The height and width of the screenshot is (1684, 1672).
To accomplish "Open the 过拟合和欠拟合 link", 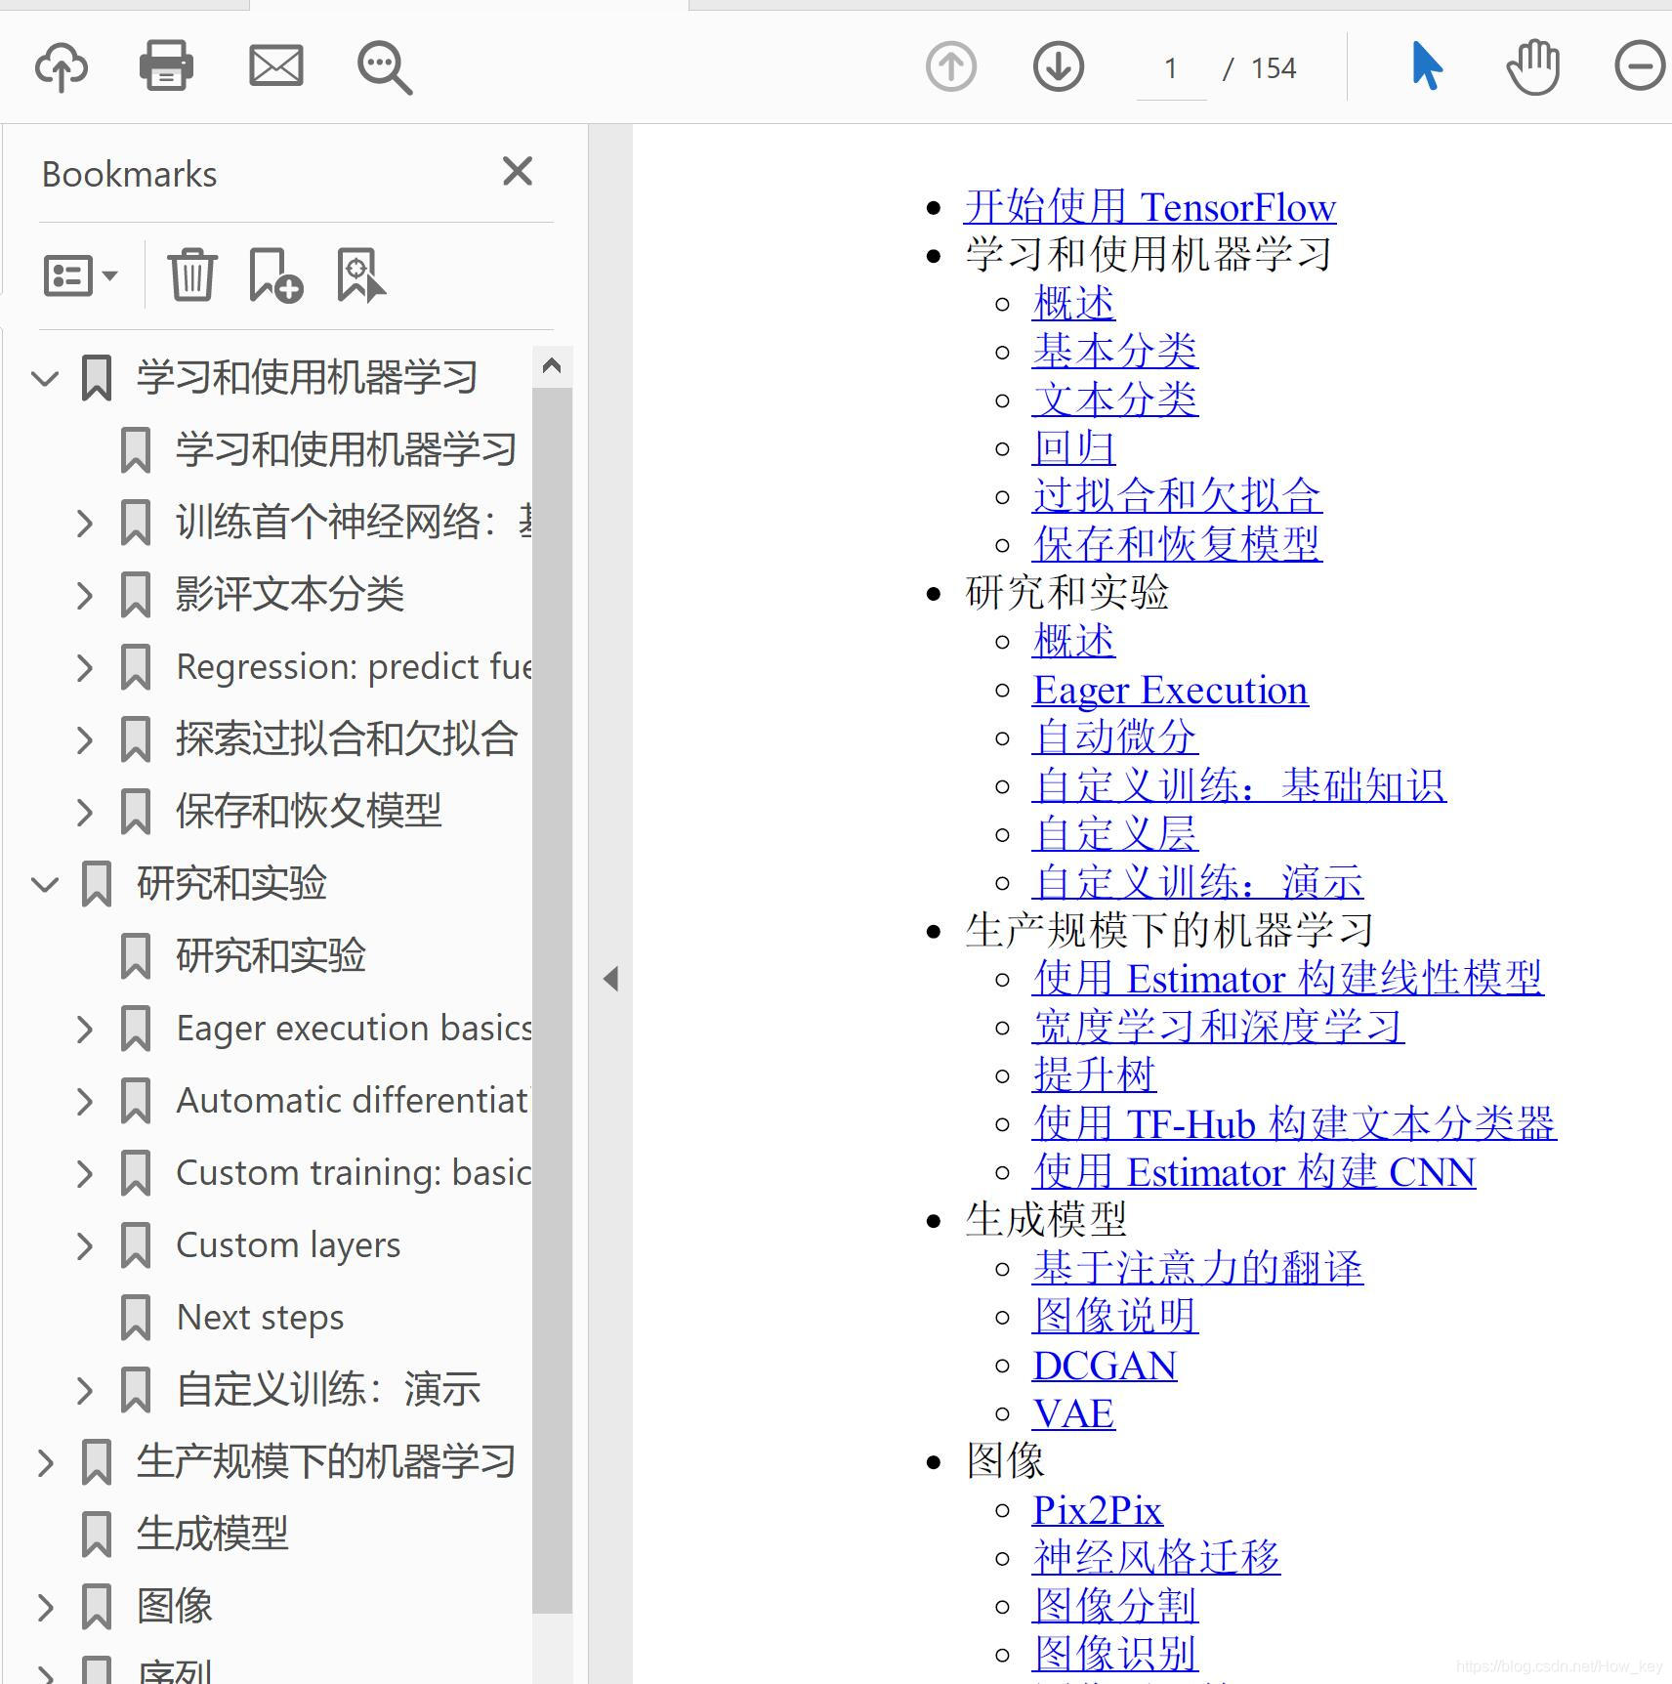I will tap(1177, 496).
